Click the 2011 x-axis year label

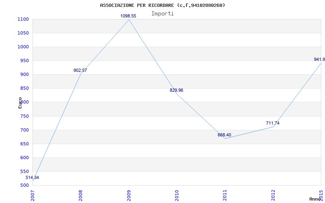225,195
